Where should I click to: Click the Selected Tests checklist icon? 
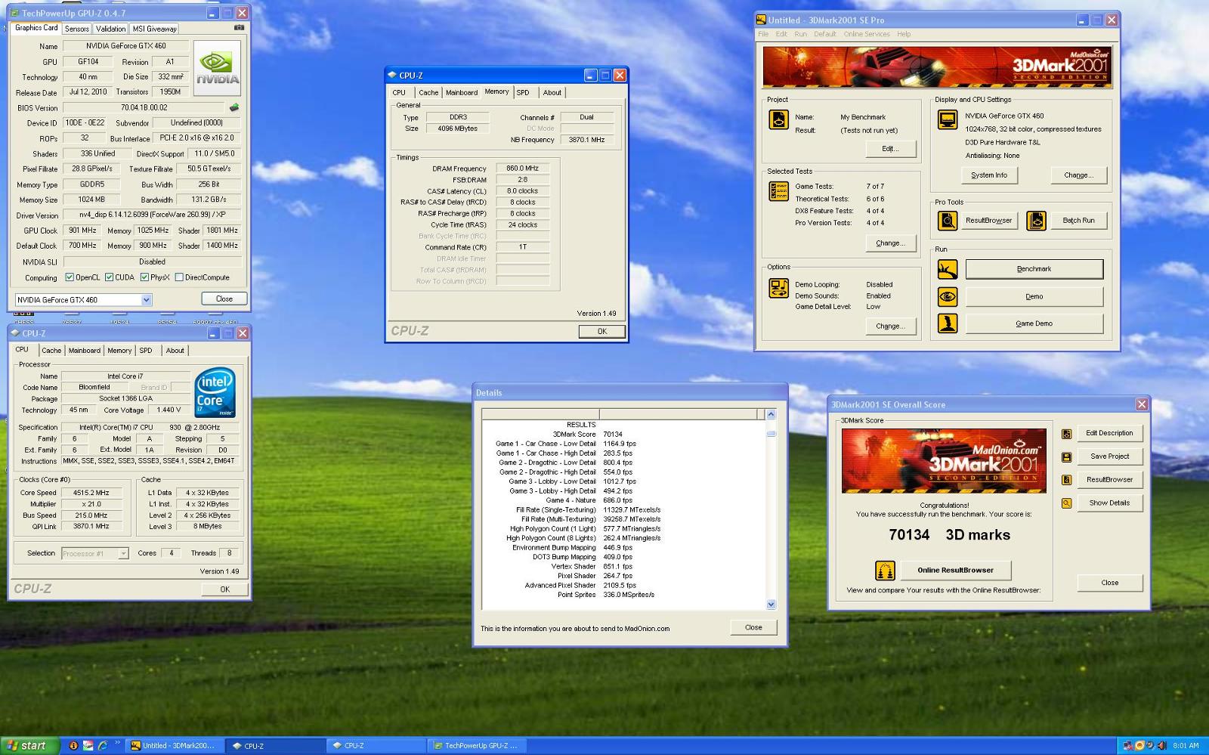click(x=778, y=191)
